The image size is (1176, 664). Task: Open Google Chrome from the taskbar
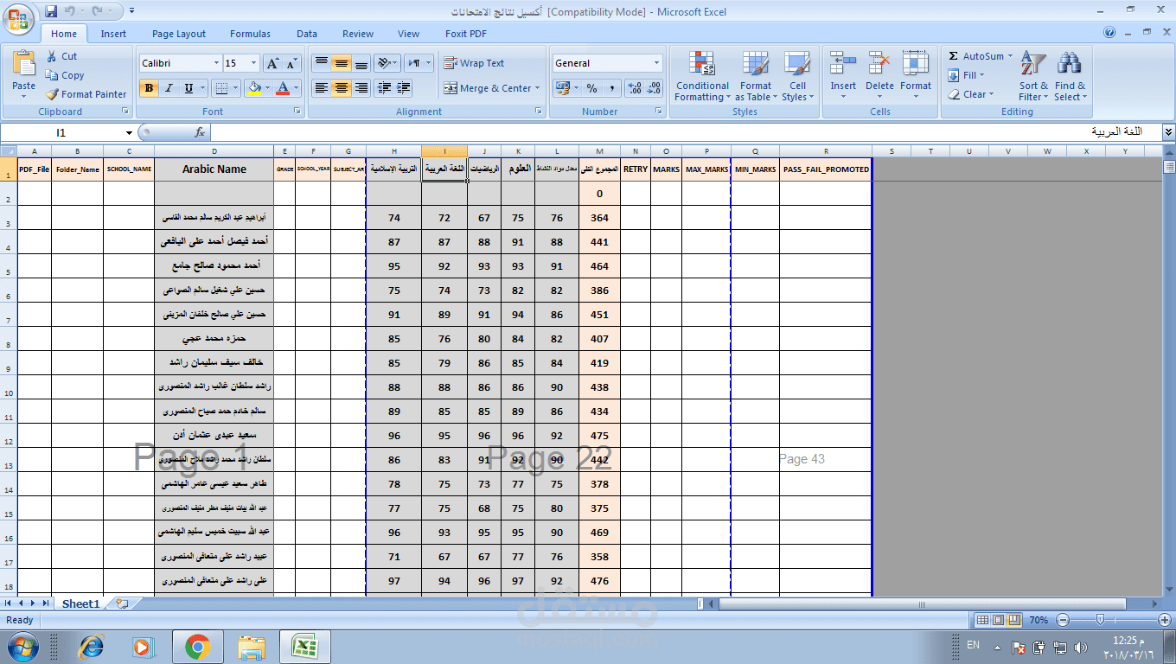[x=198, y=647]
